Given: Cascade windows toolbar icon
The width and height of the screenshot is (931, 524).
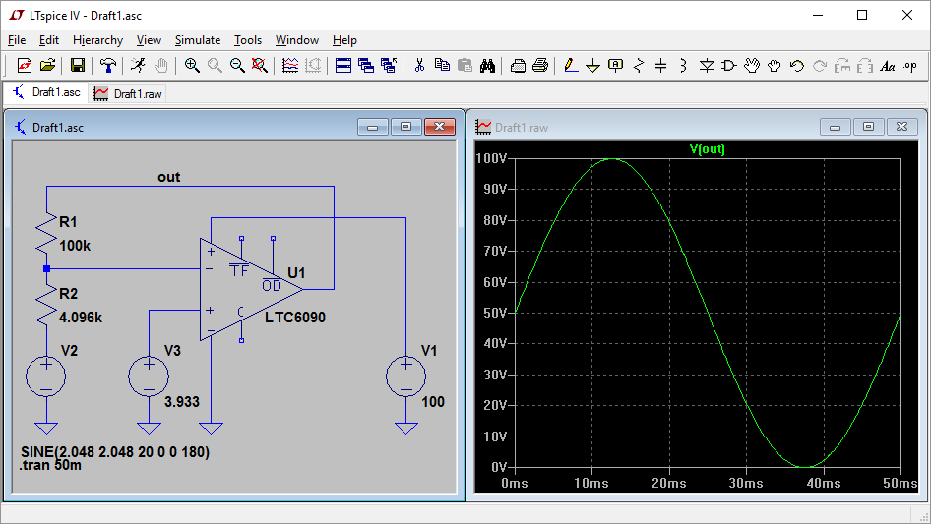Looking at the screenshot, I should tap(366, 65).
